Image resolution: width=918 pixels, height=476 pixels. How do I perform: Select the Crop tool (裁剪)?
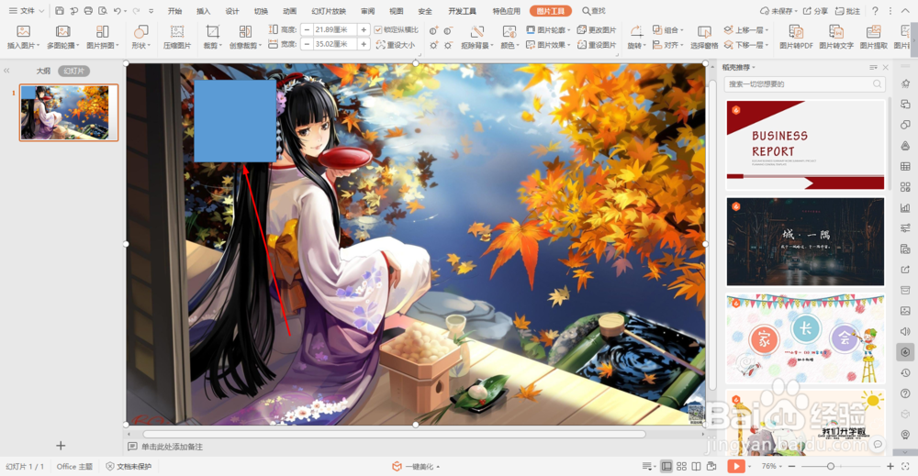coord(213,37)
